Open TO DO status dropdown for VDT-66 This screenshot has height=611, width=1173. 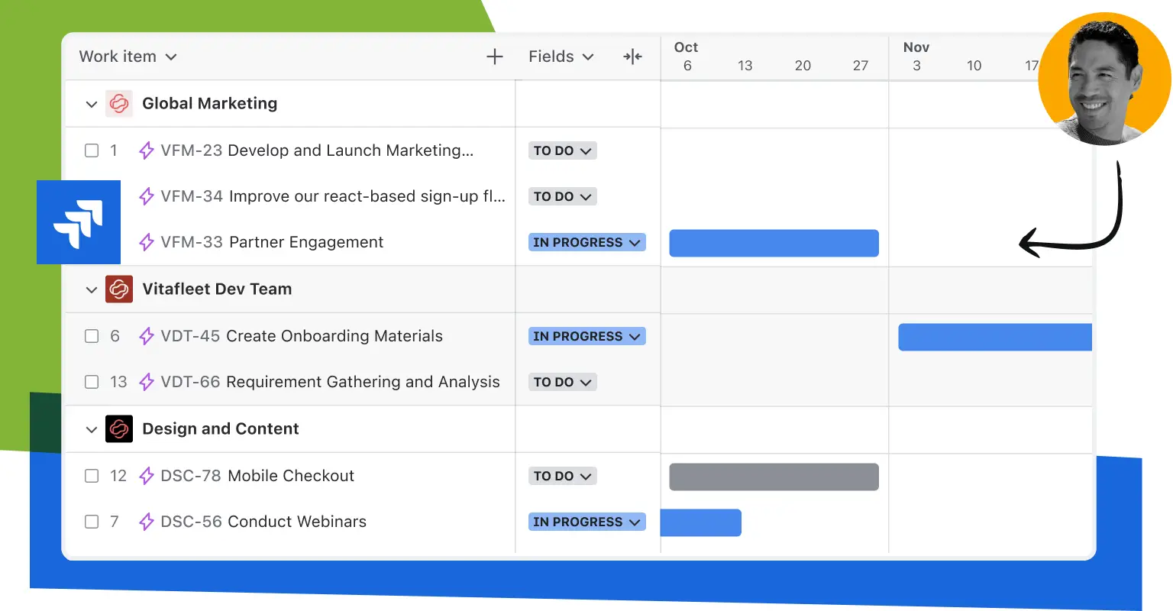click(x=562, y=382)
